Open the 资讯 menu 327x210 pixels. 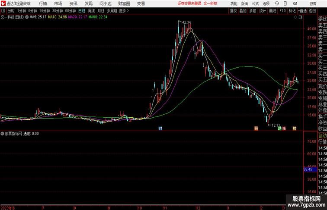click(74, 3)
